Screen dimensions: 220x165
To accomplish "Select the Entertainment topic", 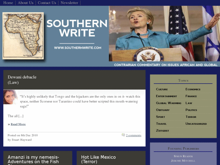I will tap(166, 96).
